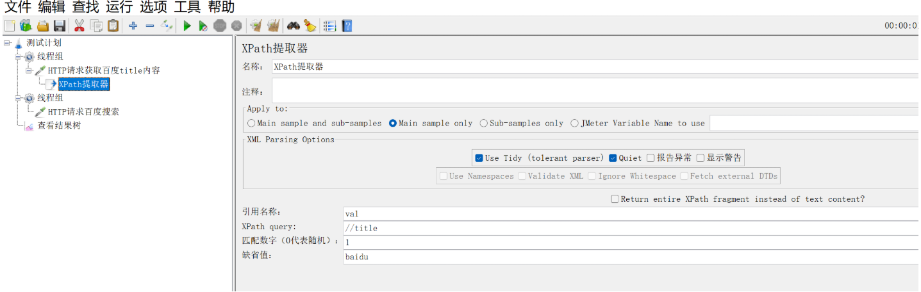The image size is (921, 292).
Task: Check Return entire XPath fragment option
Action: (x=615, y=199)
